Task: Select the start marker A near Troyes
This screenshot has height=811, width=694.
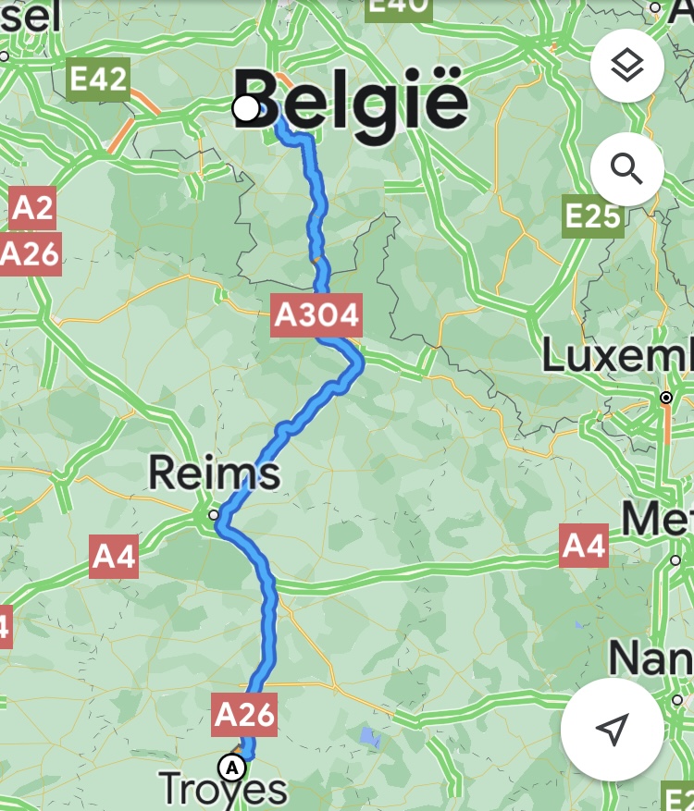Action: tap(232, 768)
